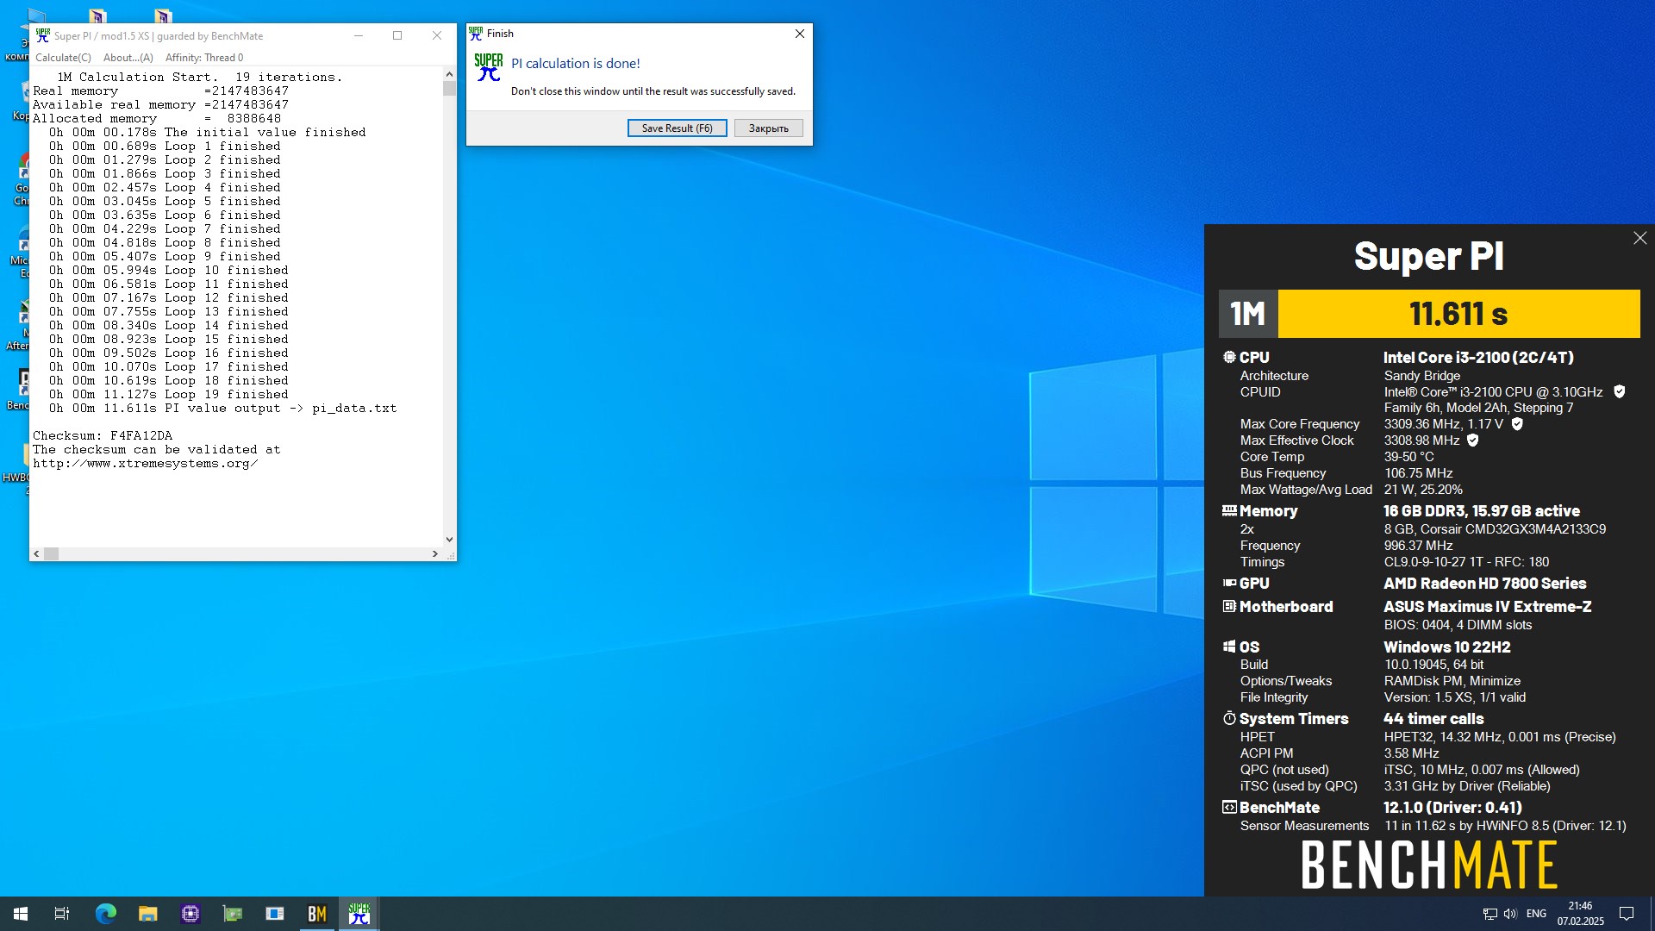Click 'CL9.0-9-10-27 1T - RFC: 180' timings
This screenshot has width=1655, height=931.
coord(1466,561)
